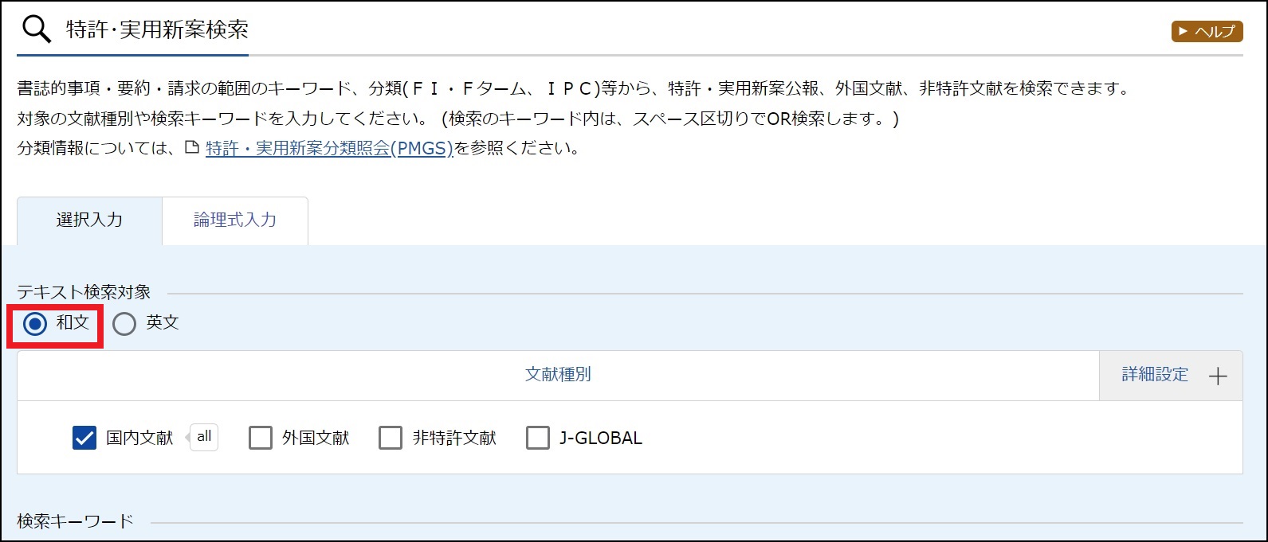Click the 文献種別 panel header

(558, 375)
